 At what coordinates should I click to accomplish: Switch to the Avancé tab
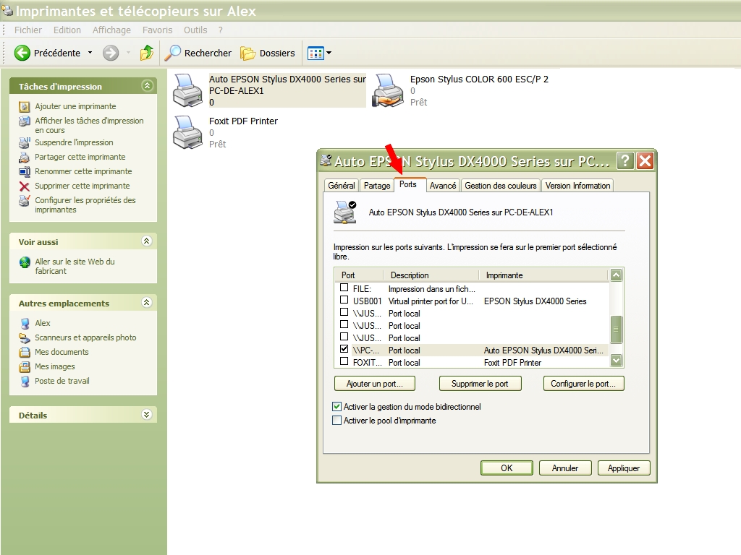coord(443,186)
